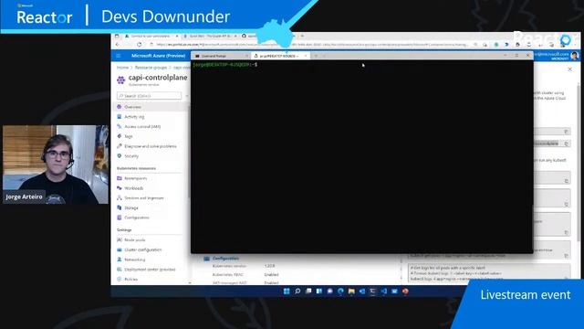Click the browser back button
The height and width of the screenshot is (329, 584).
coord(118,45)
